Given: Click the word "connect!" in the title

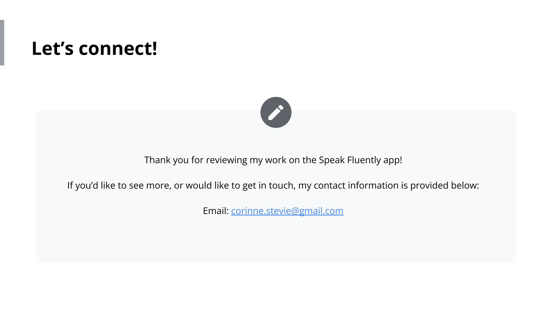Looking at the screenshot, I should [118, 48].
